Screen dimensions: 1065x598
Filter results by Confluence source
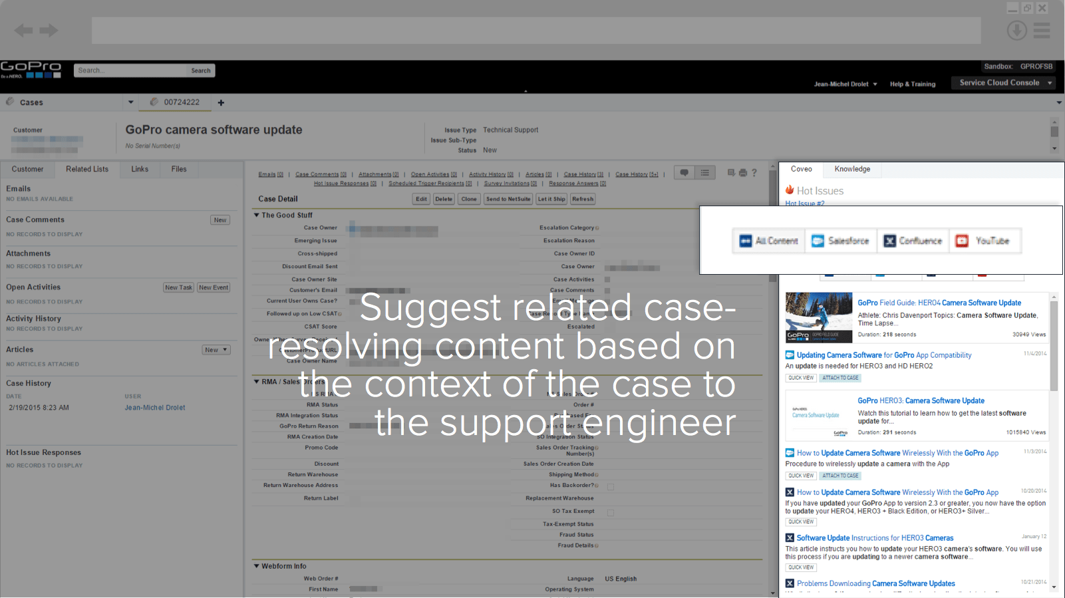tap(913, 241)
